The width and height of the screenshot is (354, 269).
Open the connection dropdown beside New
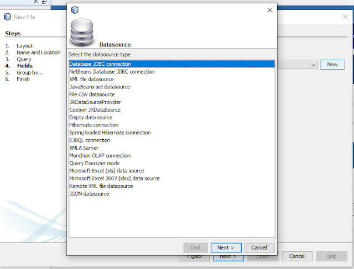[313, 65]
